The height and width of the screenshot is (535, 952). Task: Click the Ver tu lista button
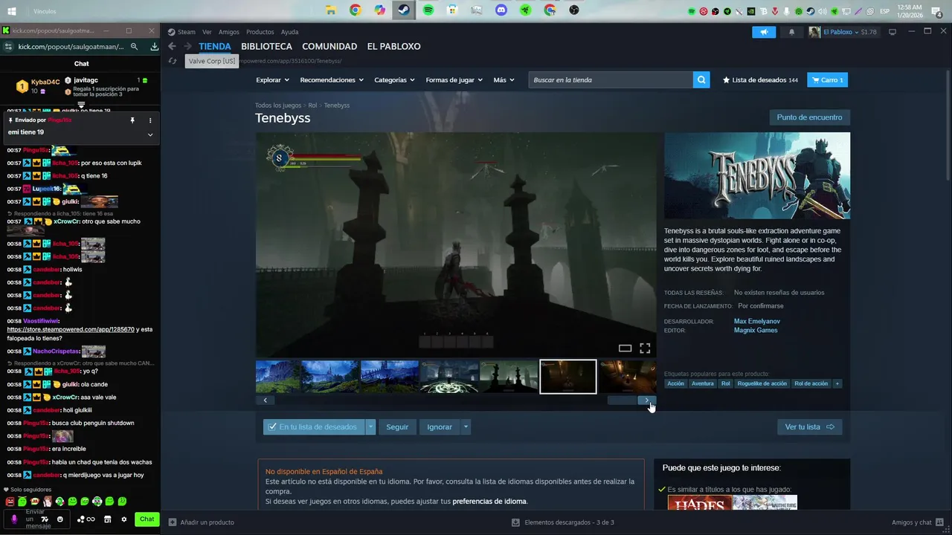[x=809, y=427]
